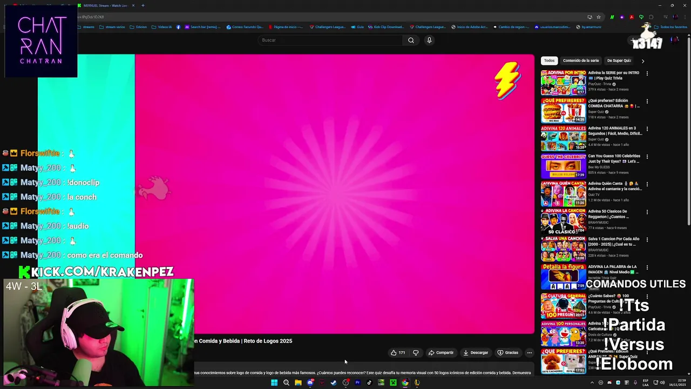Click the Gracias thanks button

click(x=508, y=353)
